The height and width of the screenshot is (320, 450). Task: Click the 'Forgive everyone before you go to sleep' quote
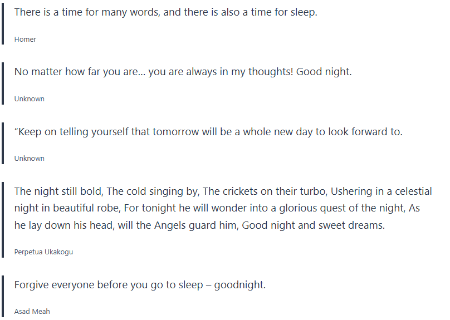[140, 285]
